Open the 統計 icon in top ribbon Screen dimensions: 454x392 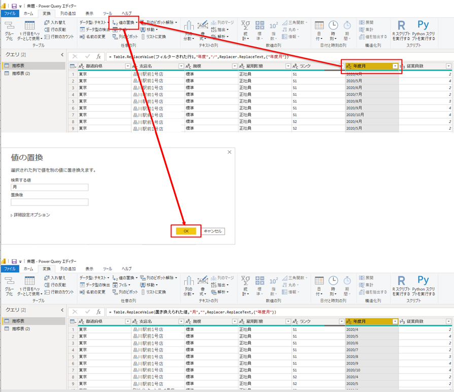pos(246,26)
